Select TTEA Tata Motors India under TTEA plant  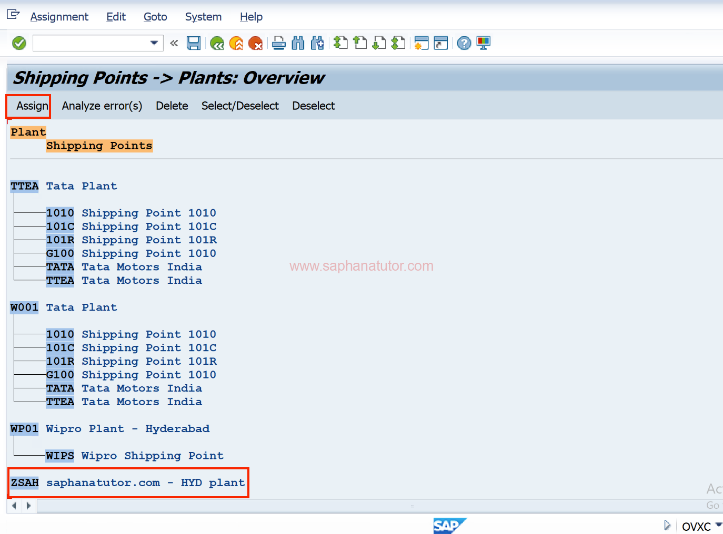[x=124, y=281]
